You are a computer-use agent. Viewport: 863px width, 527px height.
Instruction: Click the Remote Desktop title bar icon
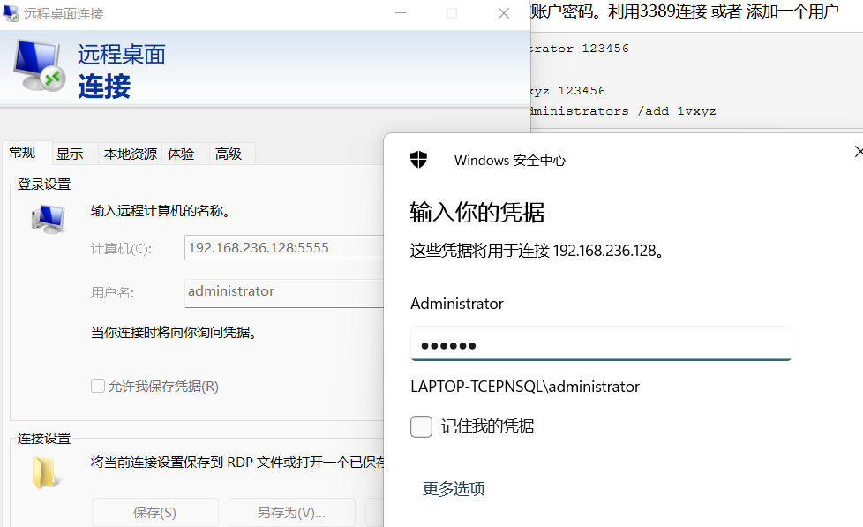pyautogui.click(x=11, y=13)
